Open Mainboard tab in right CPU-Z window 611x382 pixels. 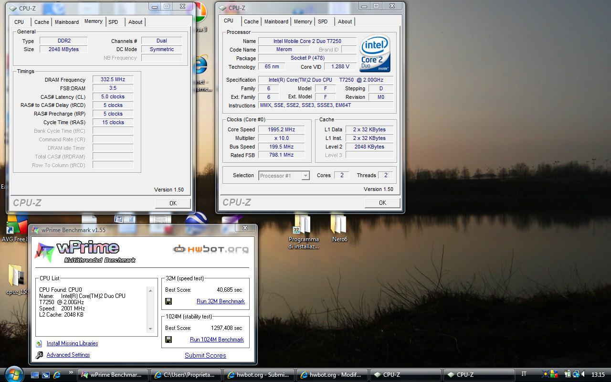(x=276, y=21)
